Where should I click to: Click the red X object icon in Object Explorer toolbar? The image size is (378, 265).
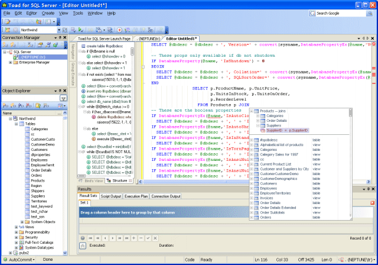coord(29,105)
